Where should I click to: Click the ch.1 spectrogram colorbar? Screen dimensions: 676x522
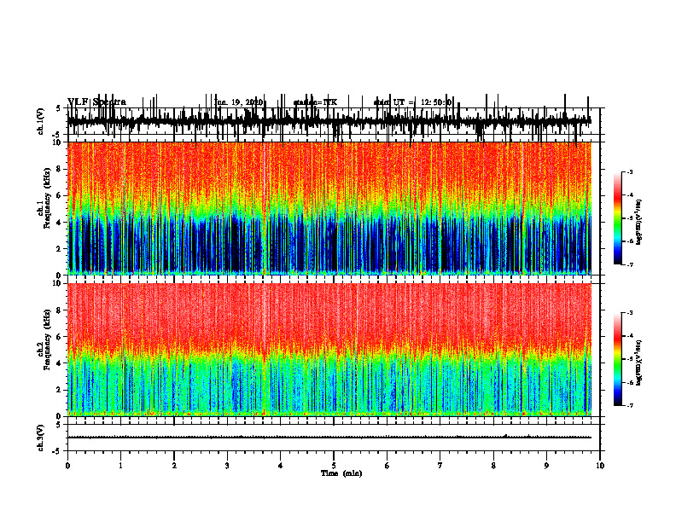(617, 218)
